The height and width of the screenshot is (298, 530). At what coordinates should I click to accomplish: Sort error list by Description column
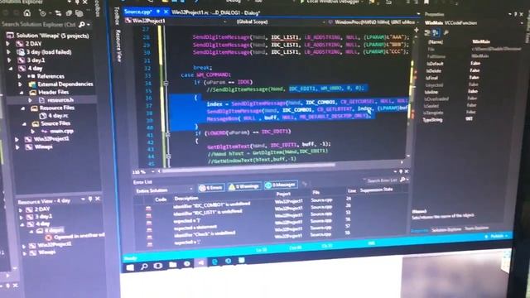point(186,199)
